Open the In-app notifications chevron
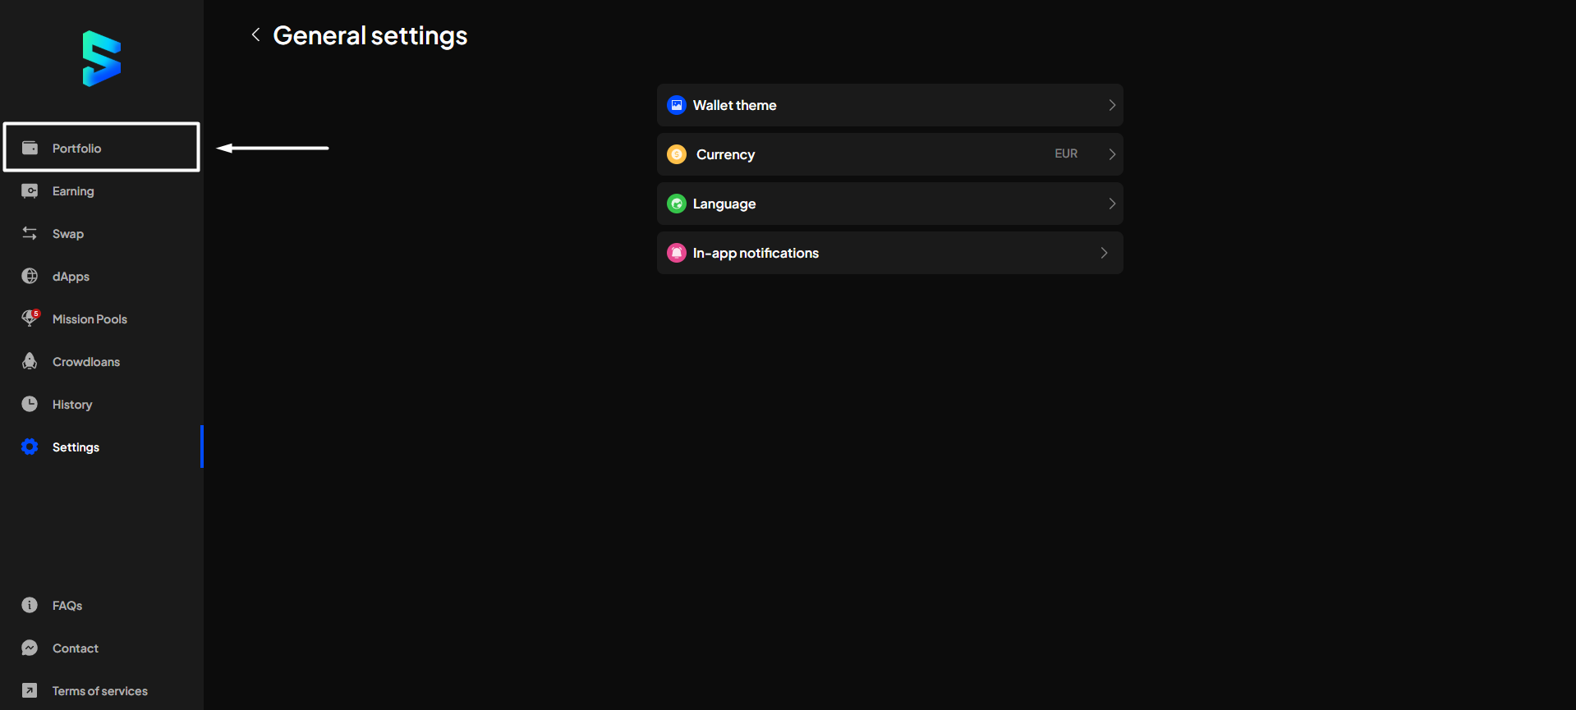The width and height of the screenshot is (1576, 710). [1104, 253]
